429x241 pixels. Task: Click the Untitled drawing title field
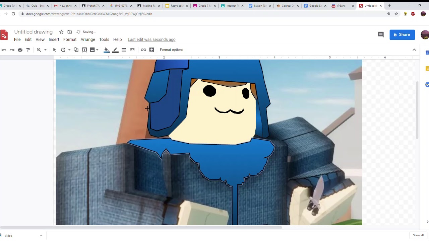pyautogui.click(x=34, y=32)
